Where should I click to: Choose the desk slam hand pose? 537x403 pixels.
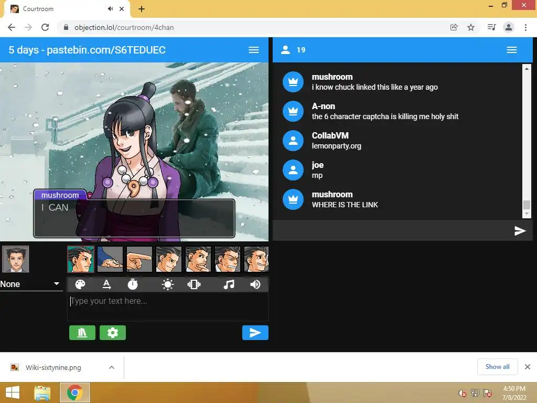[x=110, y=259]
